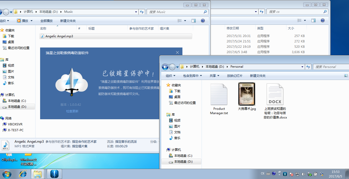The width and height of the screenshot is (349, 179).
Task: Click the change view icon in Music window
Action: tap(180, 21)
